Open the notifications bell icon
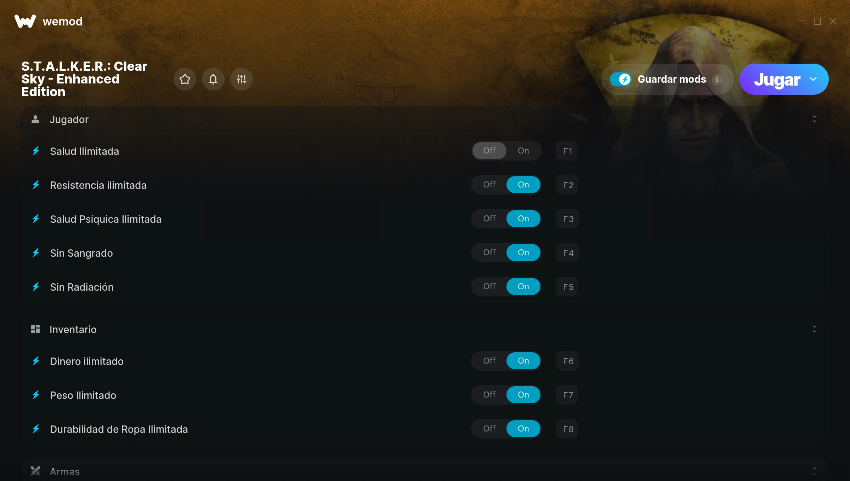Viewport: 850px width, 481px height. tap(213, 79)
